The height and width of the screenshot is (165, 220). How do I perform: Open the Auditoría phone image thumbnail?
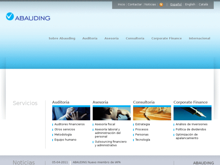coord(71,113)
